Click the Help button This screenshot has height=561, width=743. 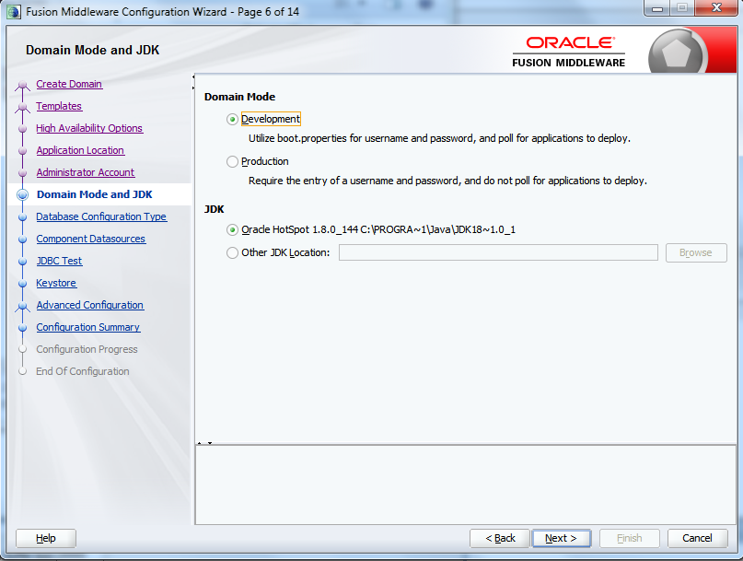[46, 538]
